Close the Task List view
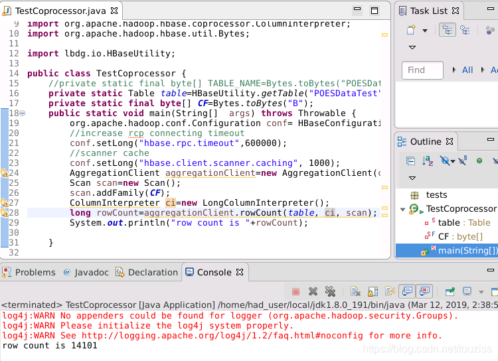 [456, 11]
